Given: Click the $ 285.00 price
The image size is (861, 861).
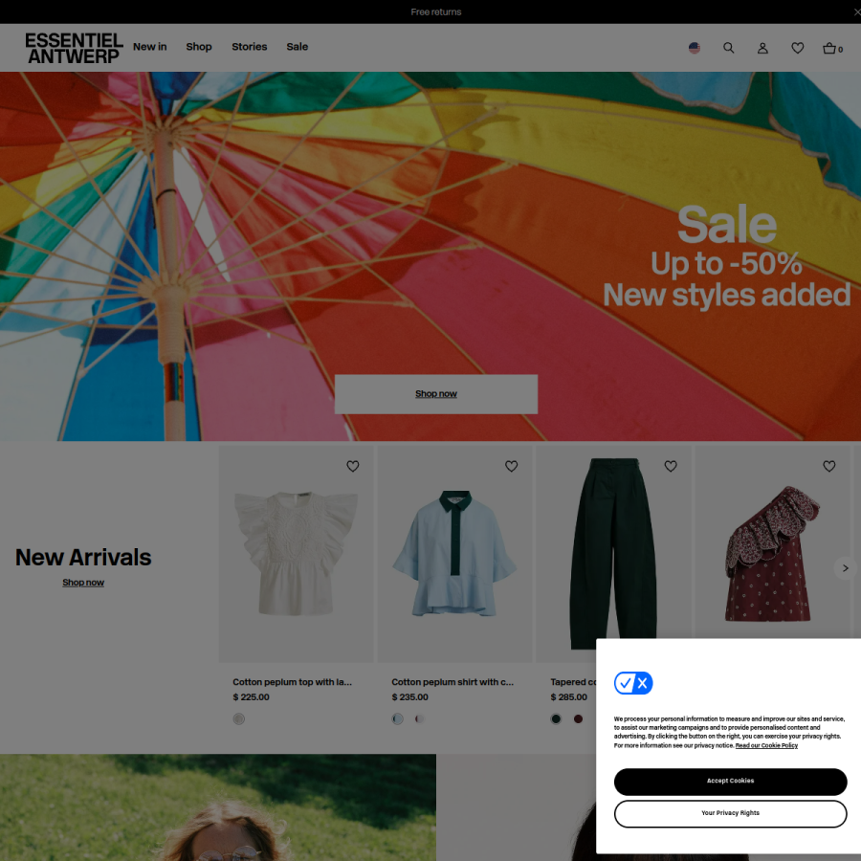Looking at the screenshot, I should tap(569, 696).
